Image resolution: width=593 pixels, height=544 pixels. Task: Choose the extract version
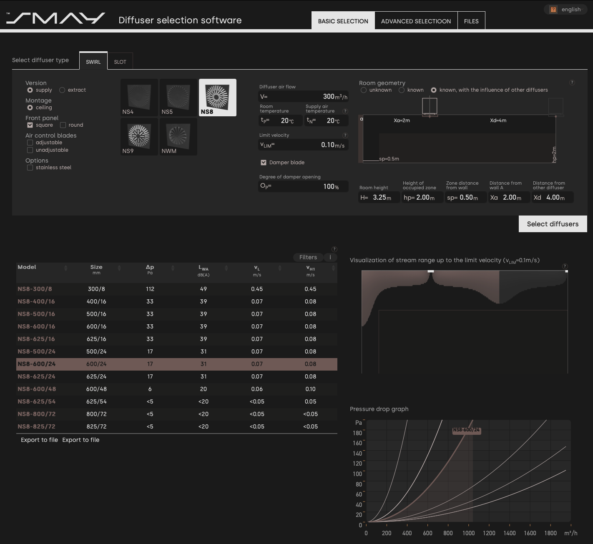tap(62, 90)
